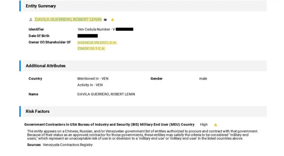Open the CMIDE 50.1 C.A. company link

click(x=91, y=49)
